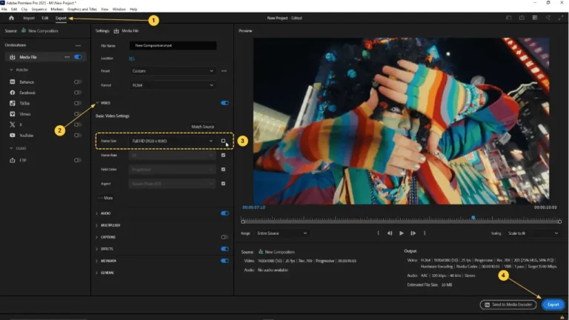Click the Behance icon
Screen dimensions: 569x320
[13, 82]
